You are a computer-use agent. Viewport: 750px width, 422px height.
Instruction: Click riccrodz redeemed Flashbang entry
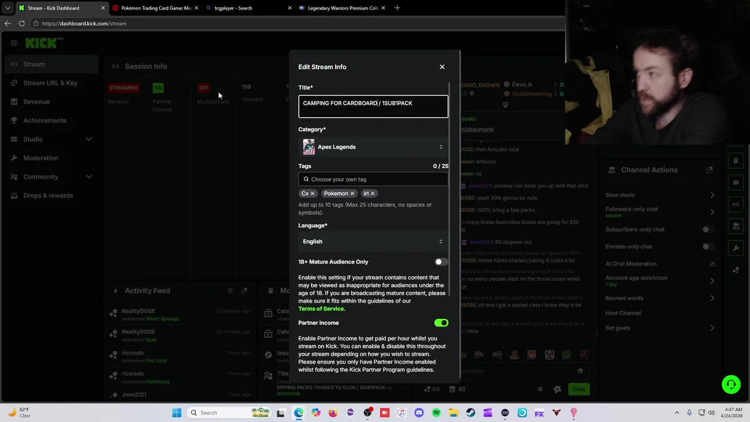pyautogui.click(x=180, y=377)
